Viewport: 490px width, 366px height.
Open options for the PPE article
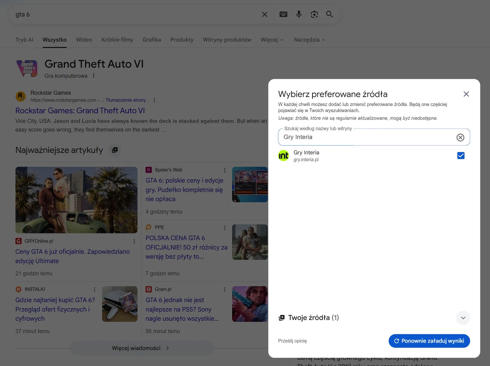pos(225,228)
